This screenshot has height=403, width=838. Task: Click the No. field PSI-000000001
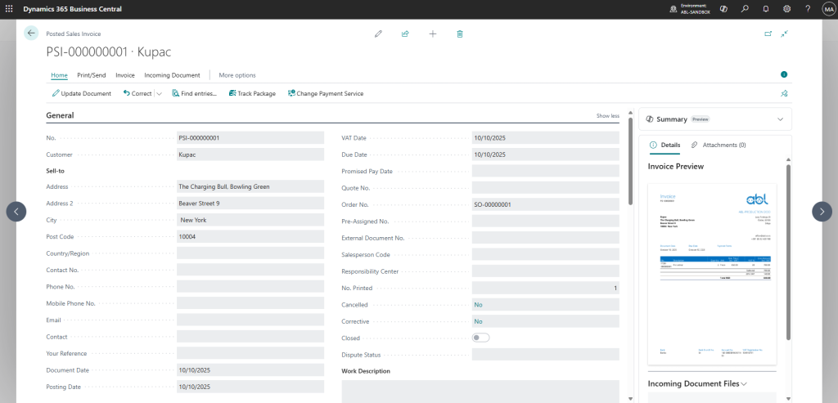250,137
